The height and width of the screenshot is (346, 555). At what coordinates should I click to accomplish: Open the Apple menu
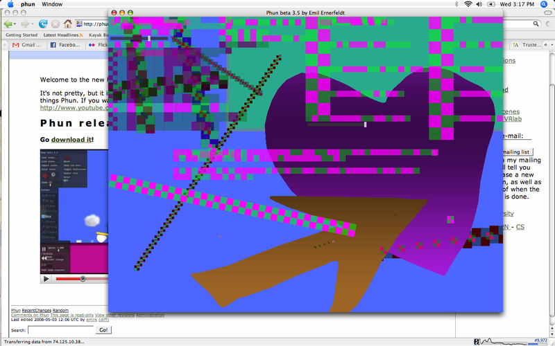10,4
